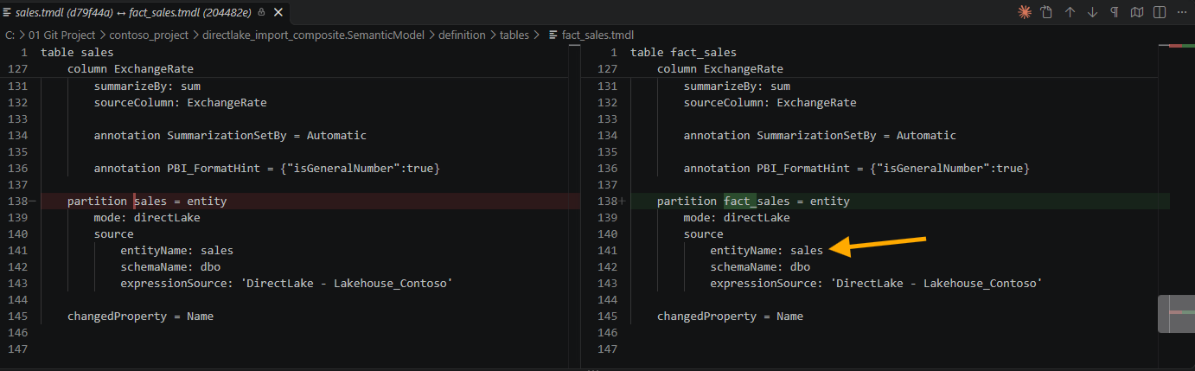The image size is (1195, 371).
Task: Open the file via Open File icon
Action: 1047,12
